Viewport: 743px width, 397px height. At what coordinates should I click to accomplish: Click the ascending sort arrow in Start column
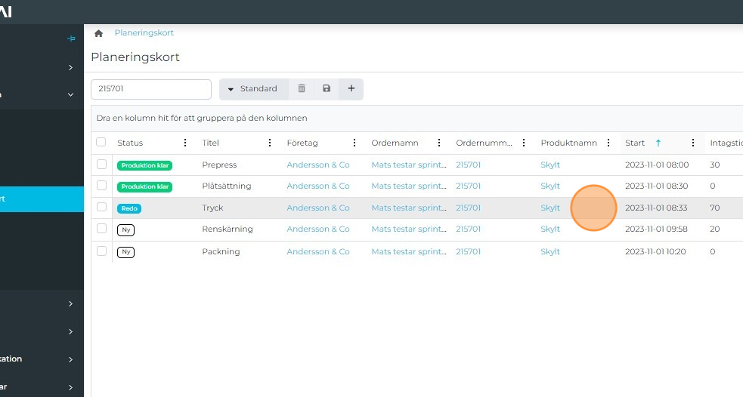pyautogui.click(x=658, y=143)
